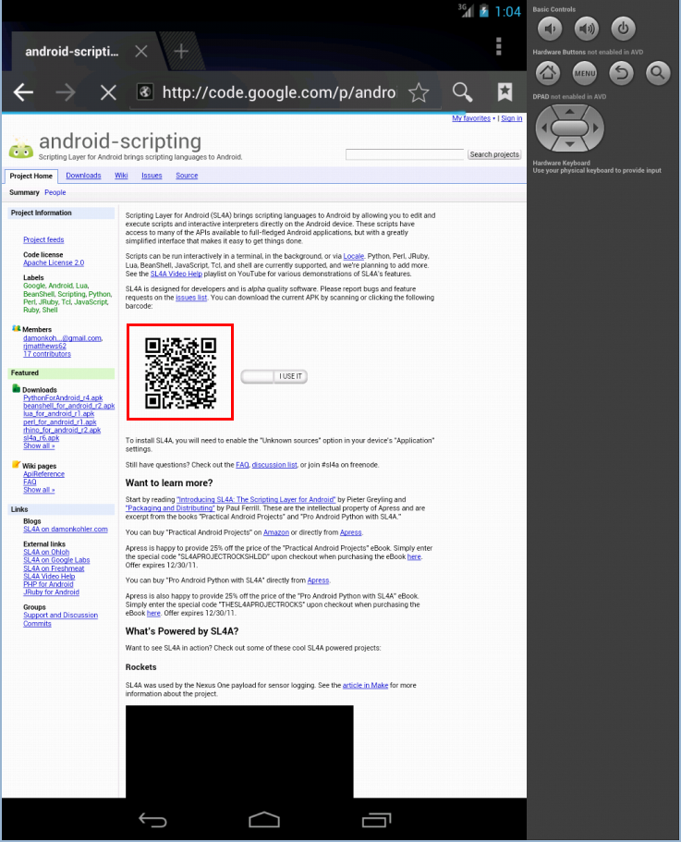Click DPAD down arrow
This screenshot has width=681, height=842.
[x=569, y=144]
